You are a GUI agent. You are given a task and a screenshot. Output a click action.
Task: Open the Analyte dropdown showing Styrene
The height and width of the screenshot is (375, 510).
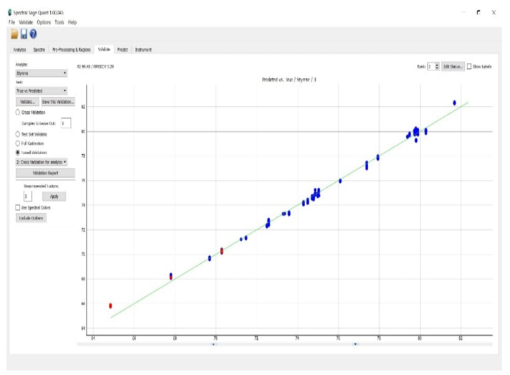[42, 73]
